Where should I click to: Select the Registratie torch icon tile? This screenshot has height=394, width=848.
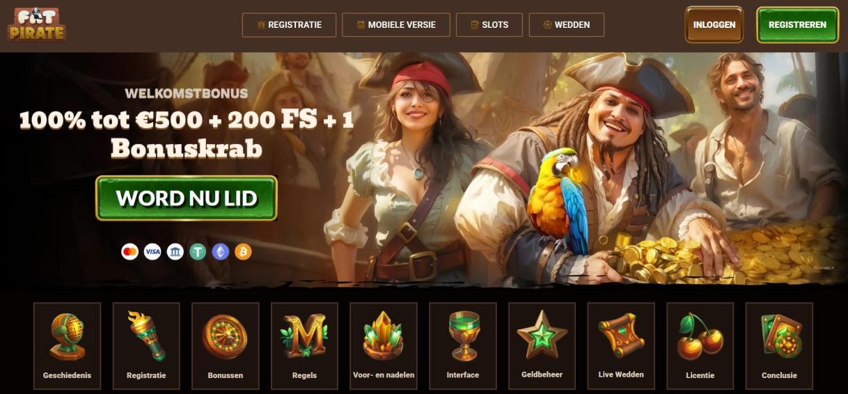(x=146, y=345)
